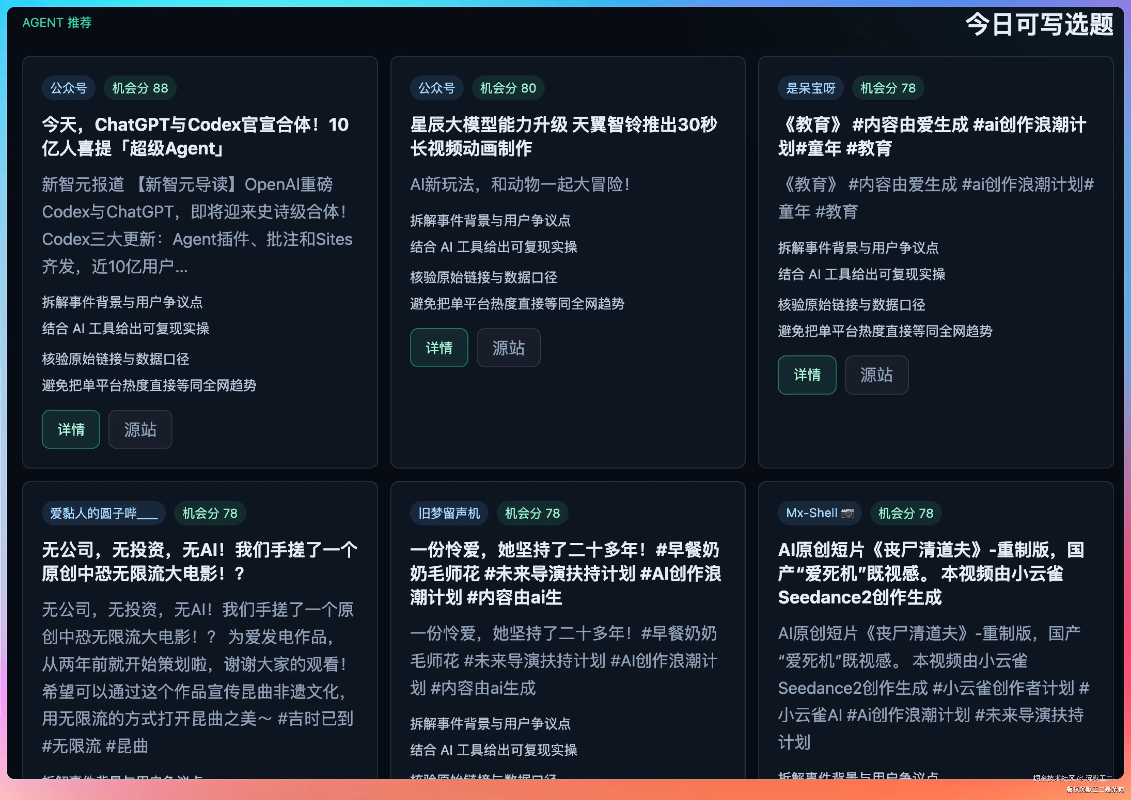Image resolution: width=1131 pixels, height=800 pixels.
Task: Click 拆解事件背景与用户争议点 in 星辰大模型 card
Action: point(490,220)
